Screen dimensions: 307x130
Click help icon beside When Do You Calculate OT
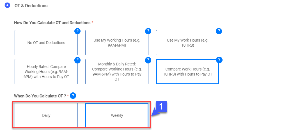click(x=73, y=96)
